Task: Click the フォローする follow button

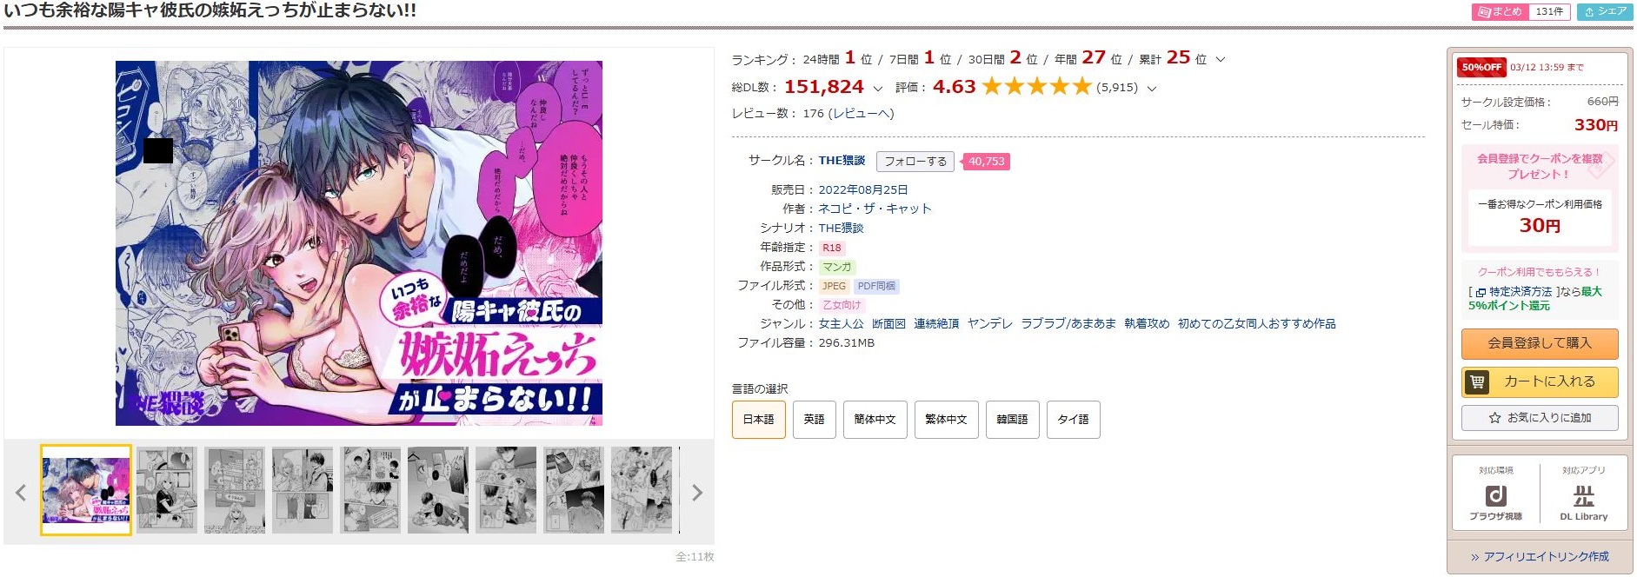Action: pyautogui.click(x=915, y=162)
